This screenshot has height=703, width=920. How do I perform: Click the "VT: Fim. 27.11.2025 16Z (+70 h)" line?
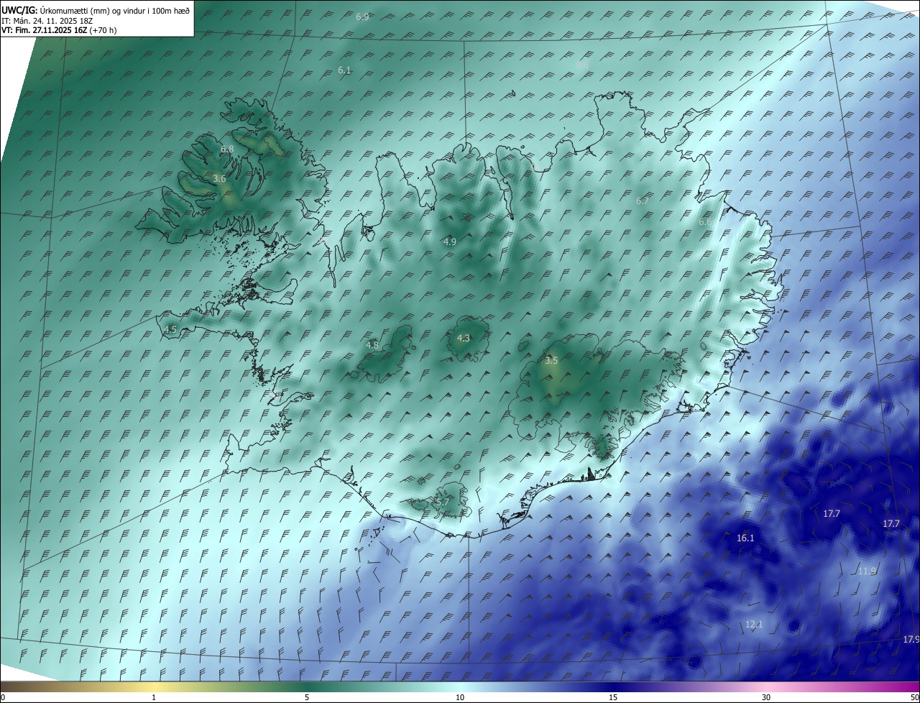pos(59,30)
